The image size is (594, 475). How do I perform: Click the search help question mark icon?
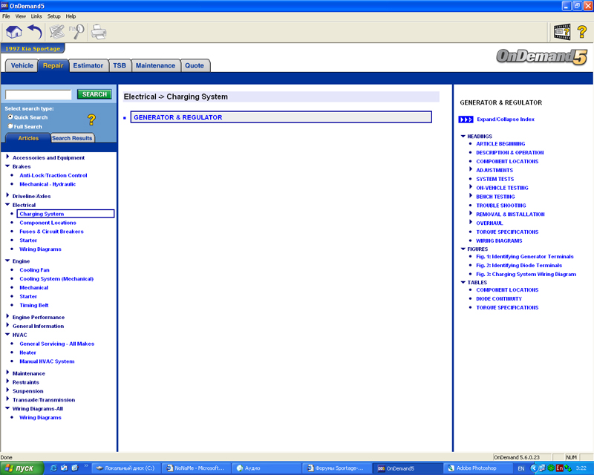coord(91,119)
